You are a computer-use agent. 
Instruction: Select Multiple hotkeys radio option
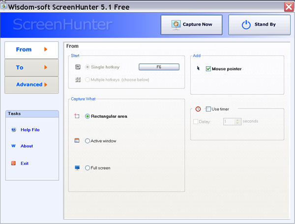(88, 80)
